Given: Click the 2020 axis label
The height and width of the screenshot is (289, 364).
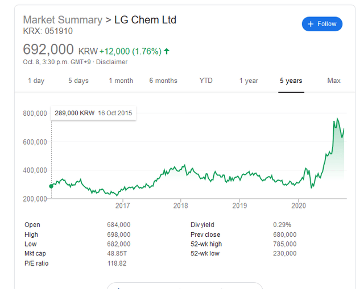Looking at the screenshot, I should (x=299, y=206).
